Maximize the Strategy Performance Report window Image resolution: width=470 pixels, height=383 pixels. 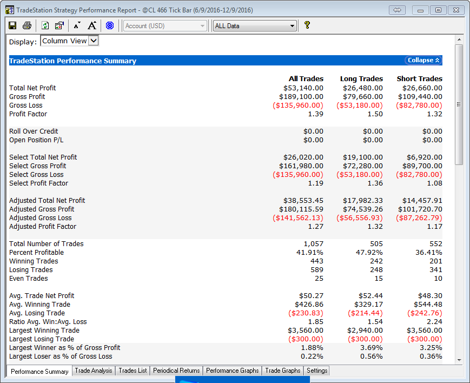pyautogui.click(x=438, y=10)
